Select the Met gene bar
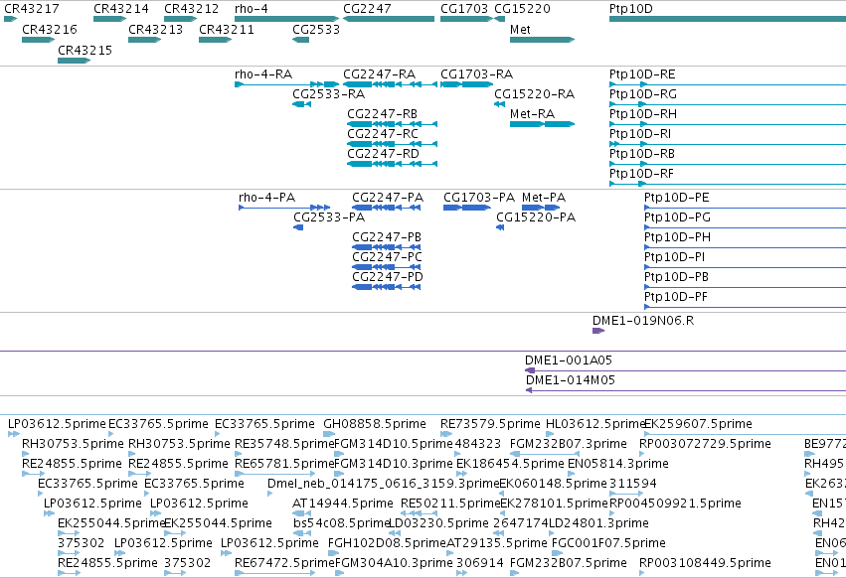Viewport: 846px width, 578px height. [542, 40]
